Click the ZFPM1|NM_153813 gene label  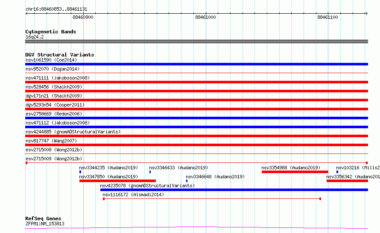(x=45, y=224)
